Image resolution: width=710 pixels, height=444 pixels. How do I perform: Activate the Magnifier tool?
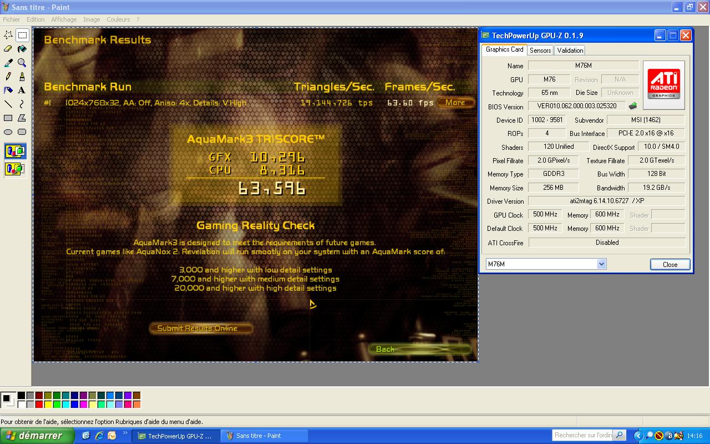22,63
